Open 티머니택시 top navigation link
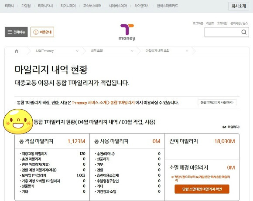The height and width of the screenshot is (201, 253). coord(45,6)
